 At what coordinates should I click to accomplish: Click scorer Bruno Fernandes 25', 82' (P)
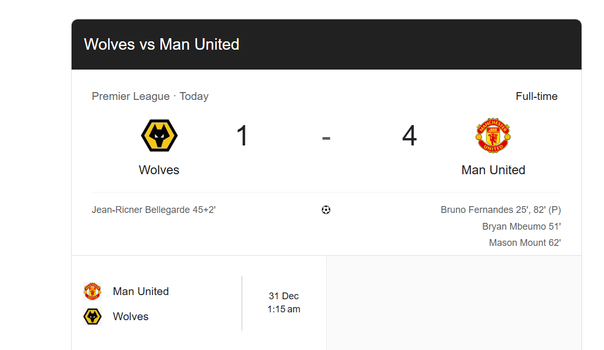(x=501, y=210)
